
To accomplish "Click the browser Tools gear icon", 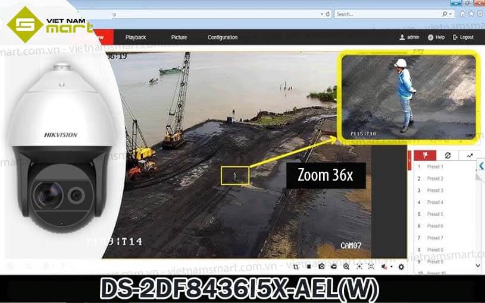I will [x=480, y=14].
